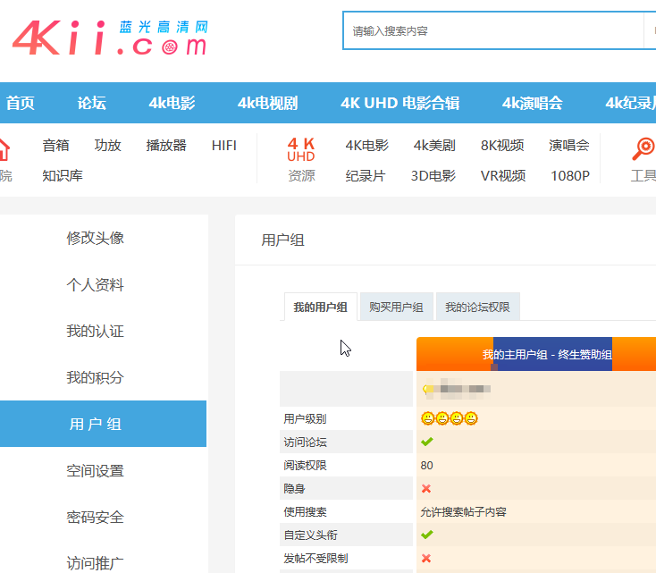Open the 功放 link
Screen dimensions: 656x573
click(x=107, y=146)
